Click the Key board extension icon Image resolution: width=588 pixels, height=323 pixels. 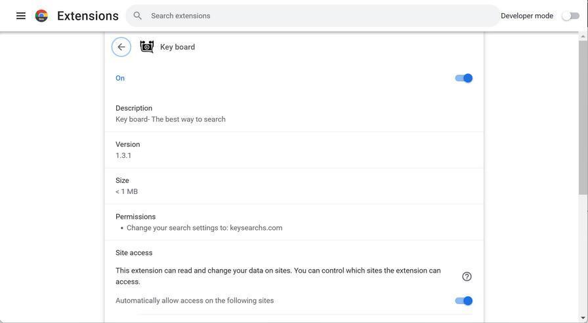tap(147, 47)
